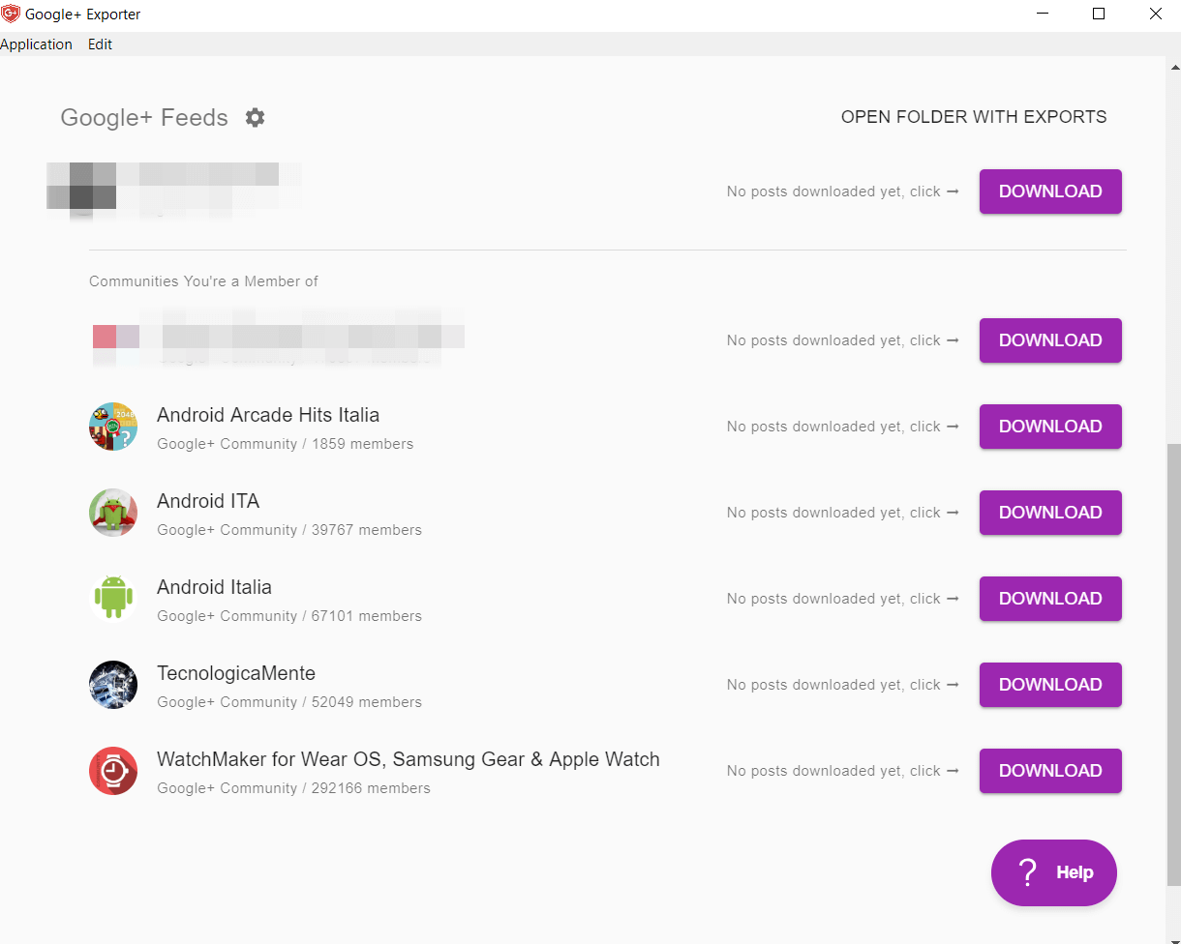Click the Google+ Feeds heading

[x=144, y=118]
